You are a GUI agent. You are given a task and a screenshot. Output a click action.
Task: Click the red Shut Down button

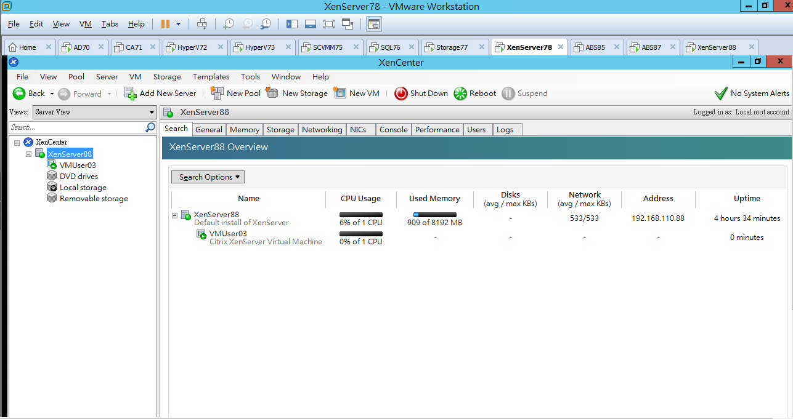421,94
